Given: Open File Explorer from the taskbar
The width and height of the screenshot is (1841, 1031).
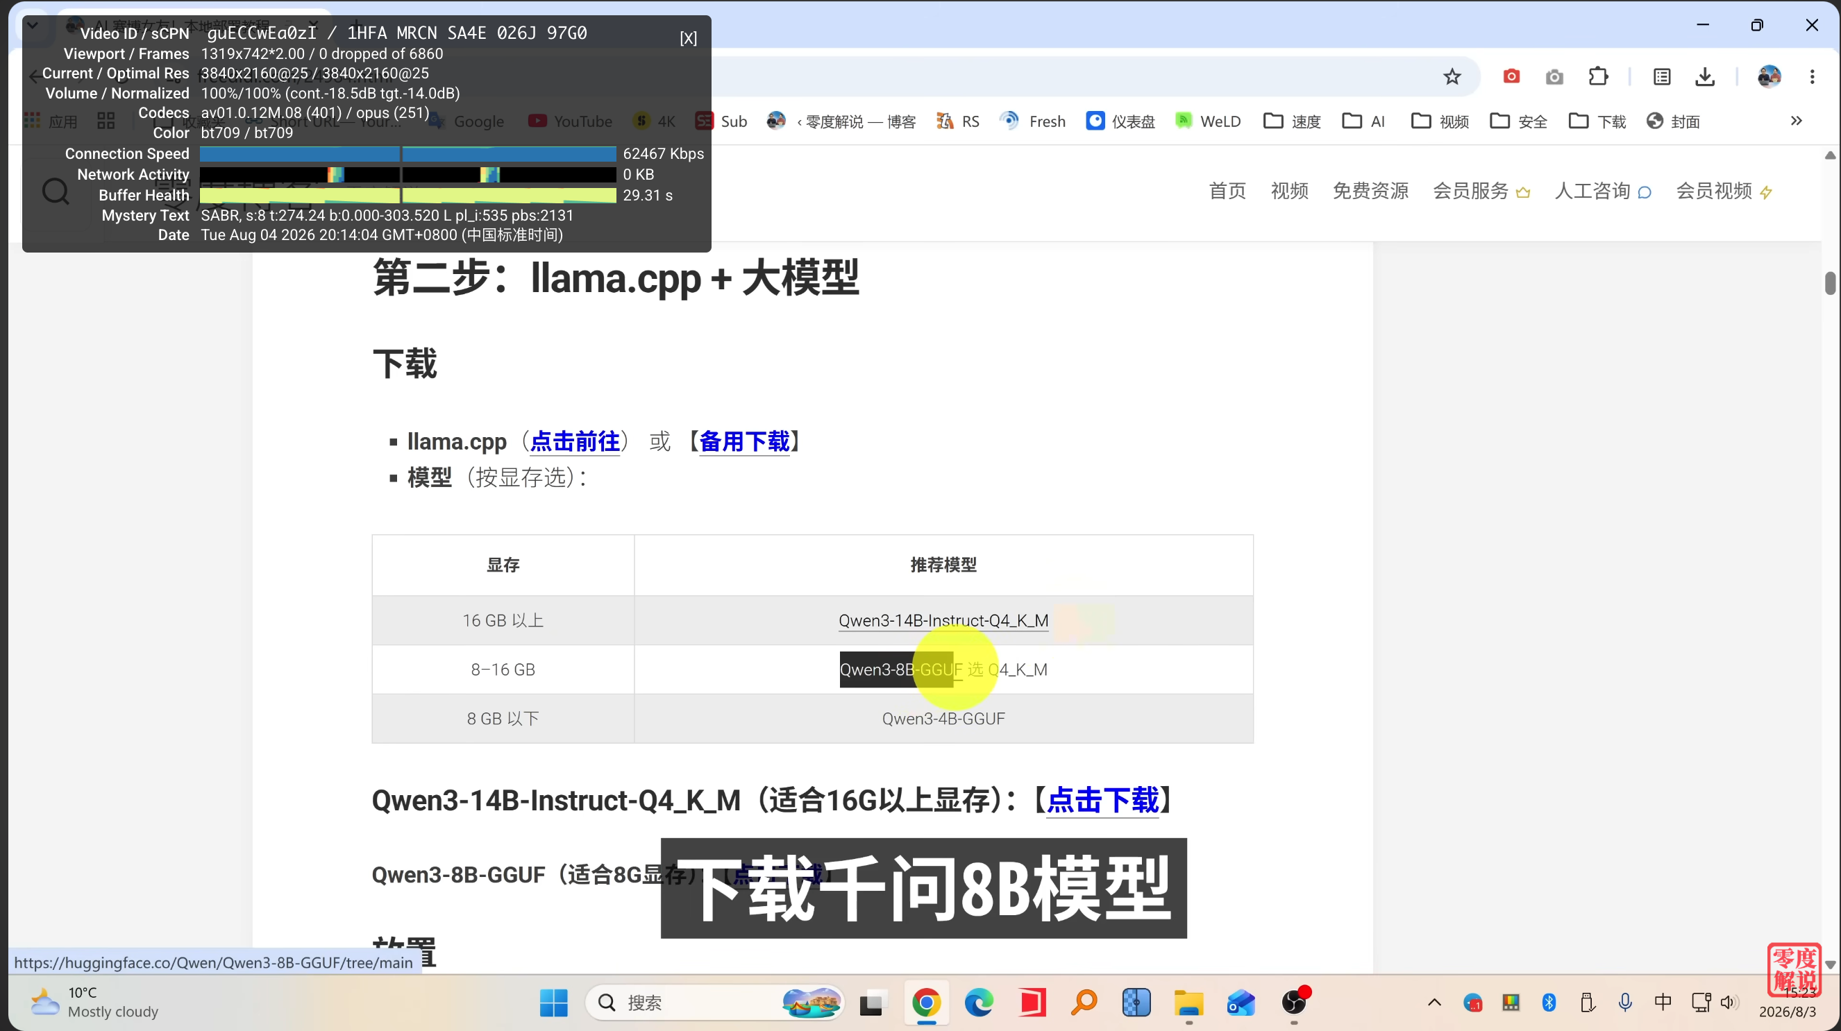Looking at the screenshot, I should (1188, 1003).
